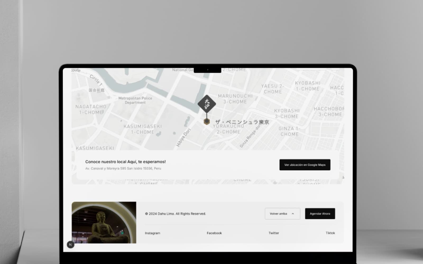Click the KASUMIGASEKI 1-CHOME map label
Image resolution: width=423 pixels, height=264 pixels.
[142, 129]
